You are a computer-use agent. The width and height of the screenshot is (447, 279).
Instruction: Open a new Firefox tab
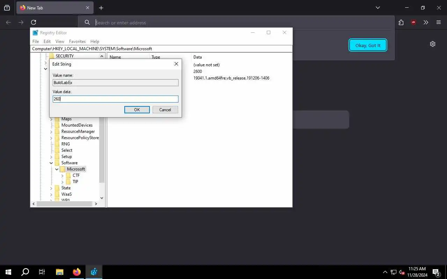click(x=101, y=8)
